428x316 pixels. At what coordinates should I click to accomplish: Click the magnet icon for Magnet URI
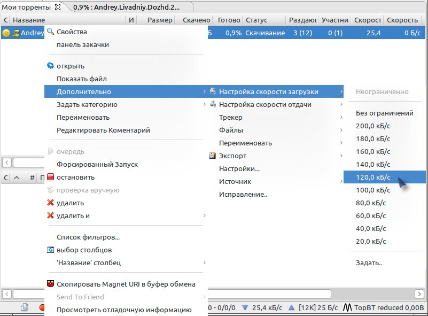pyautogui.click(x=51, y=284)
